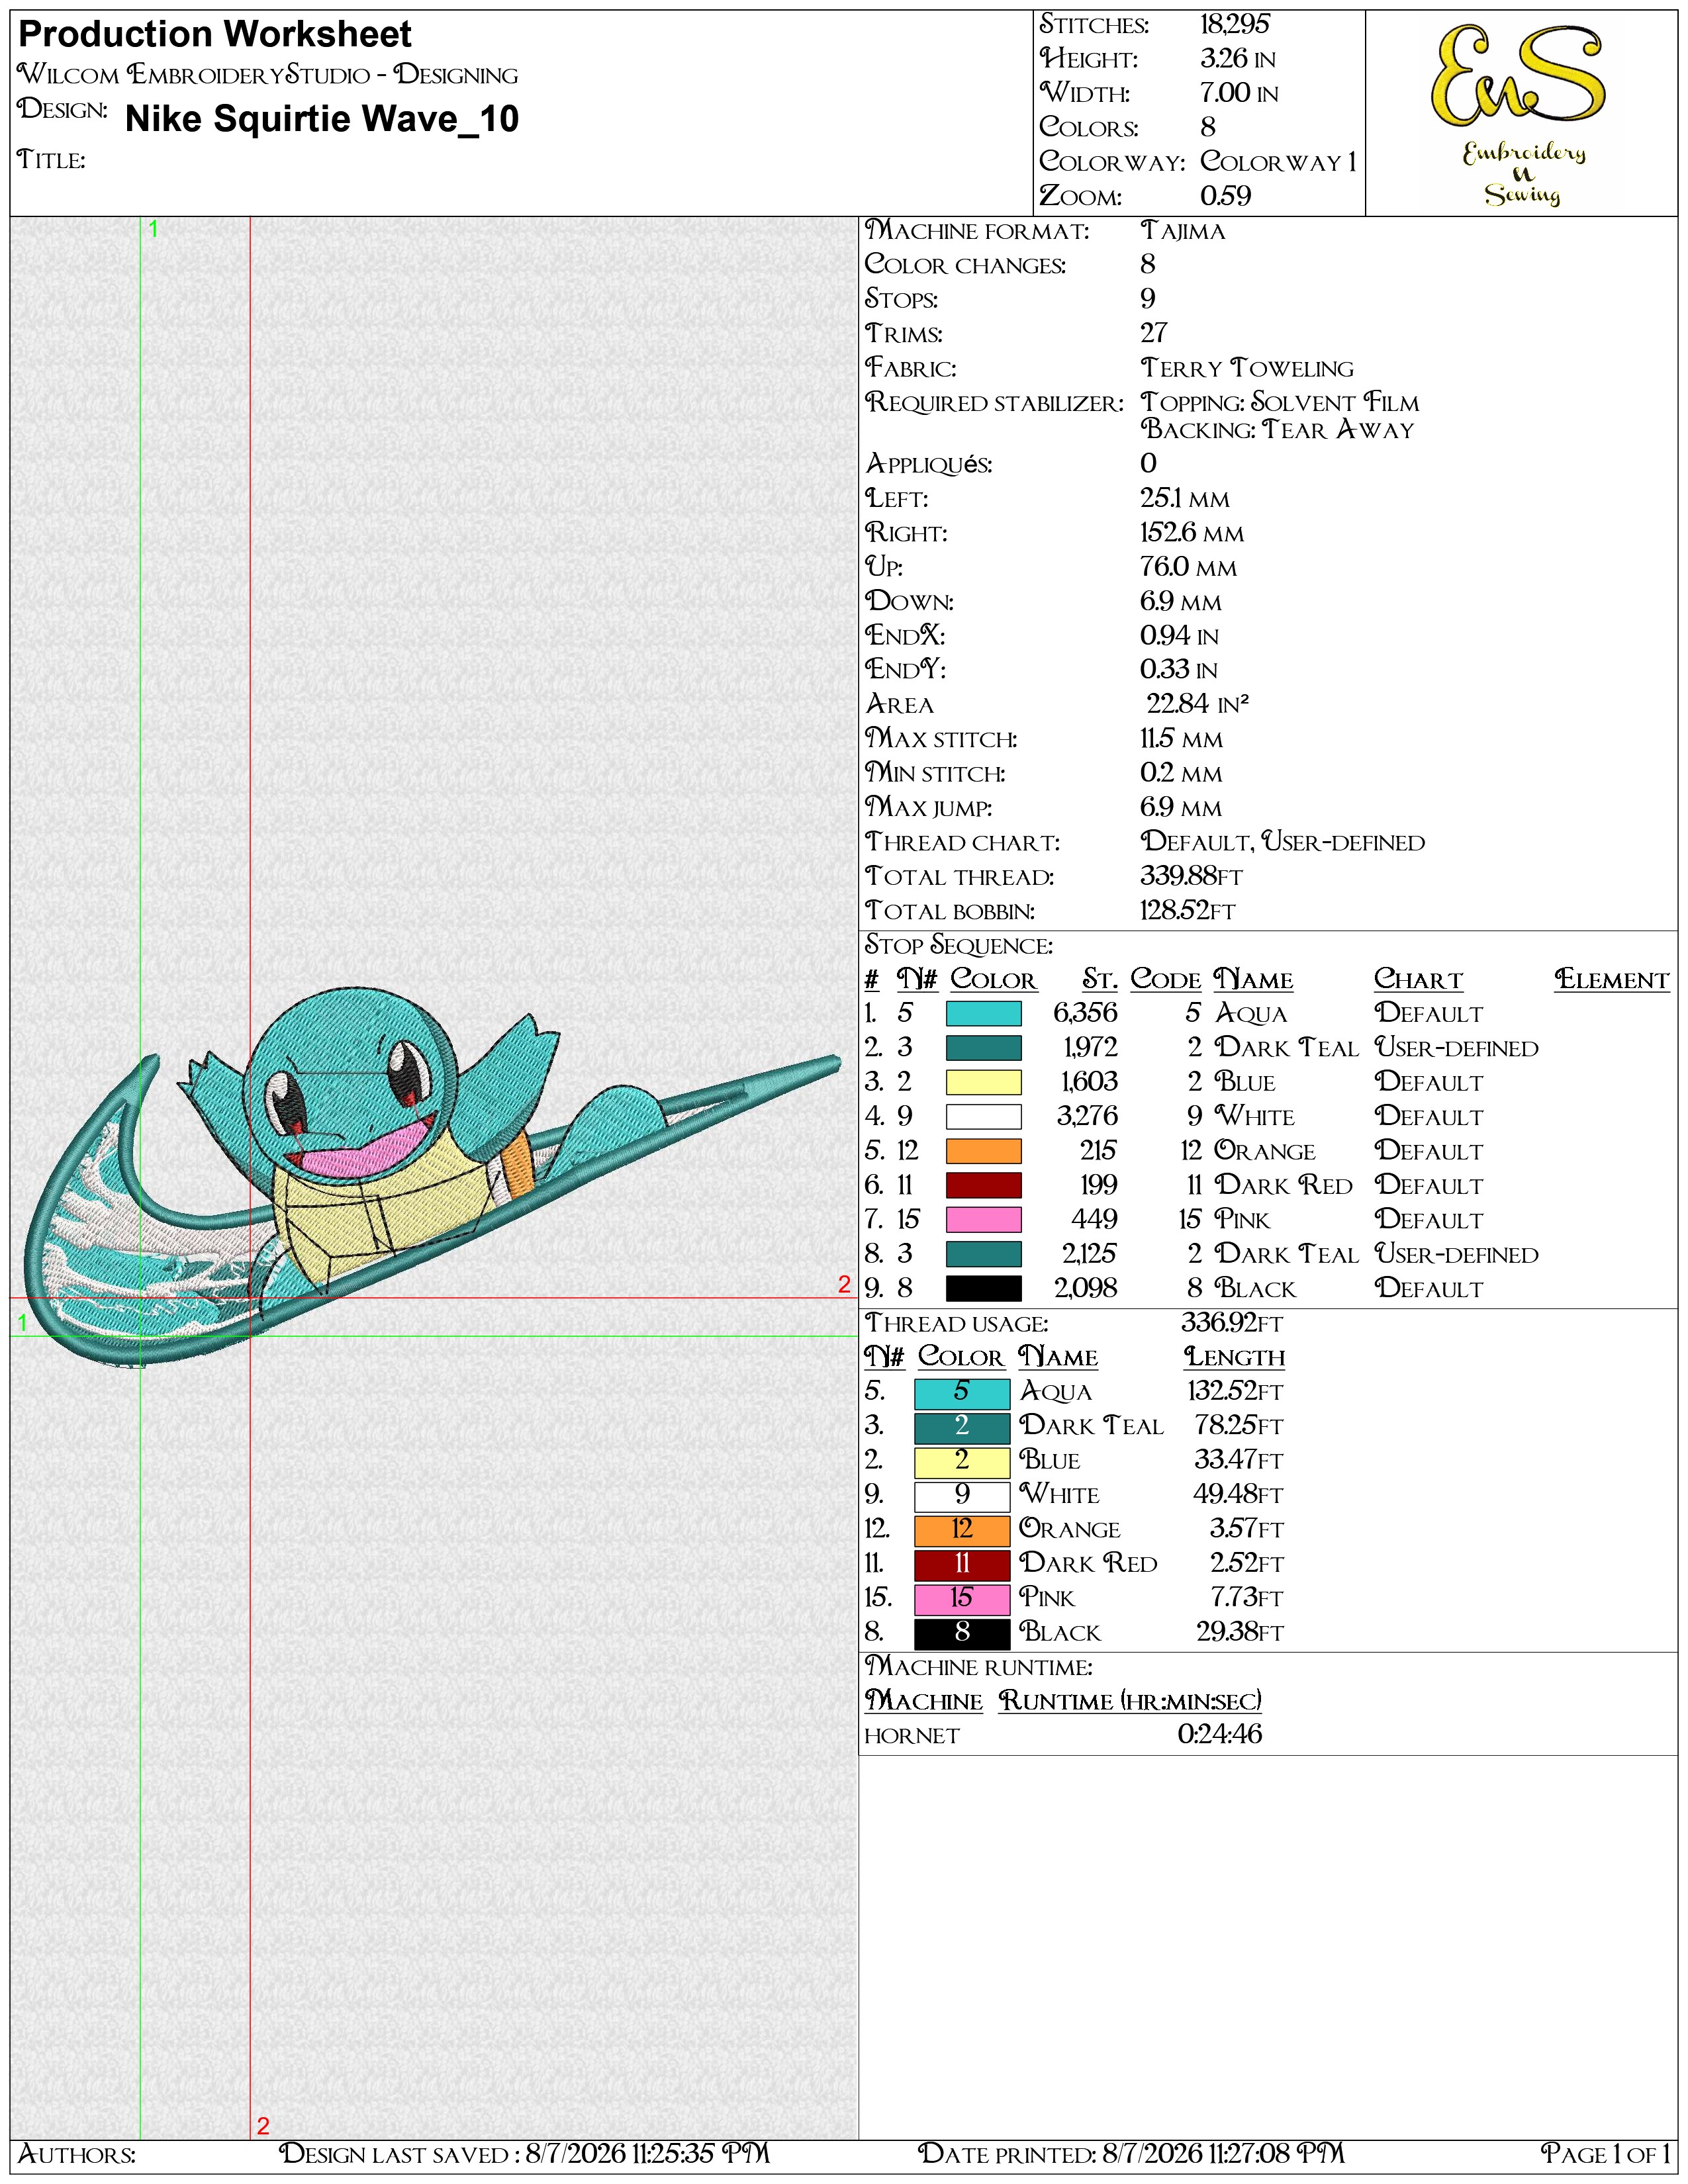Click the Right value "152.6 mm"
1688x2184 pixels.
[x=1192, y=533]
